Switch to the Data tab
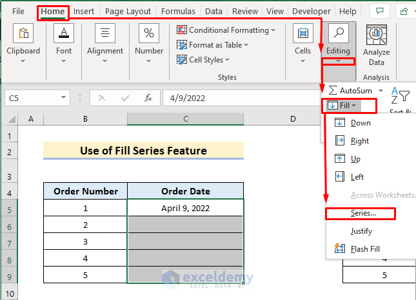 coord(213,11)
